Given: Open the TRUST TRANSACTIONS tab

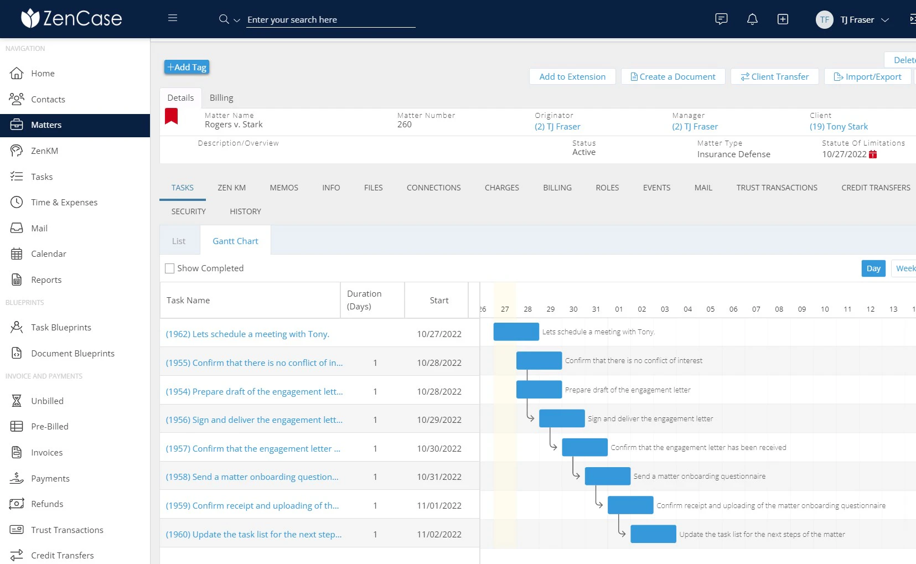Looking at the screenshot, I should click(777, 188).
